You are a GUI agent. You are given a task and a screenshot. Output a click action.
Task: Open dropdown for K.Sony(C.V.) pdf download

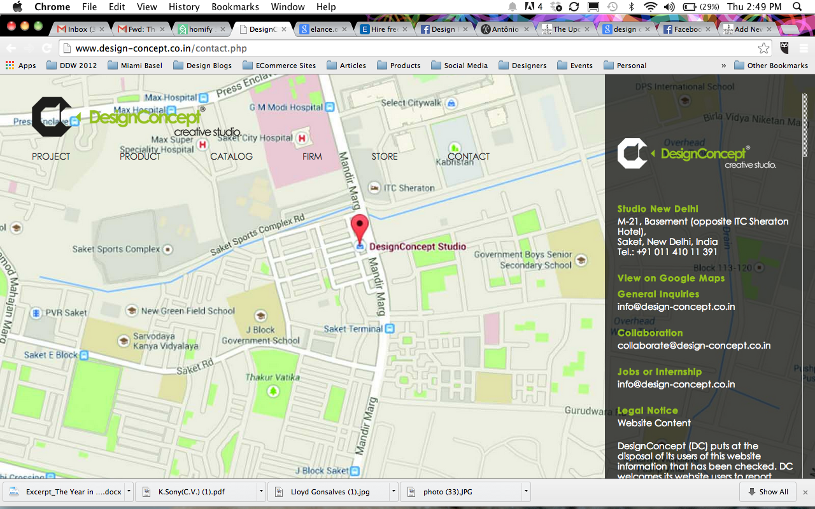[261, 491]
